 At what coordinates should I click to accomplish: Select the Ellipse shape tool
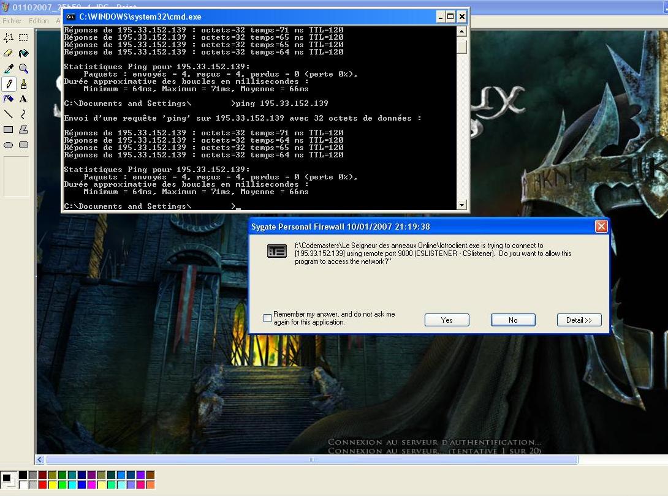[9, 145]
